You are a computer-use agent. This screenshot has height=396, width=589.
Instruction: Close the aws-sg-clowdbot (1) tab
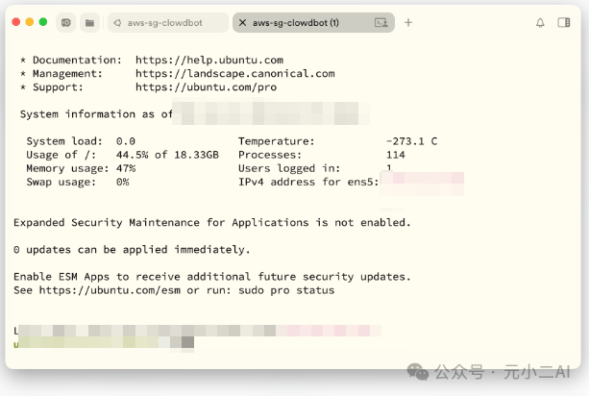point(243,23)
